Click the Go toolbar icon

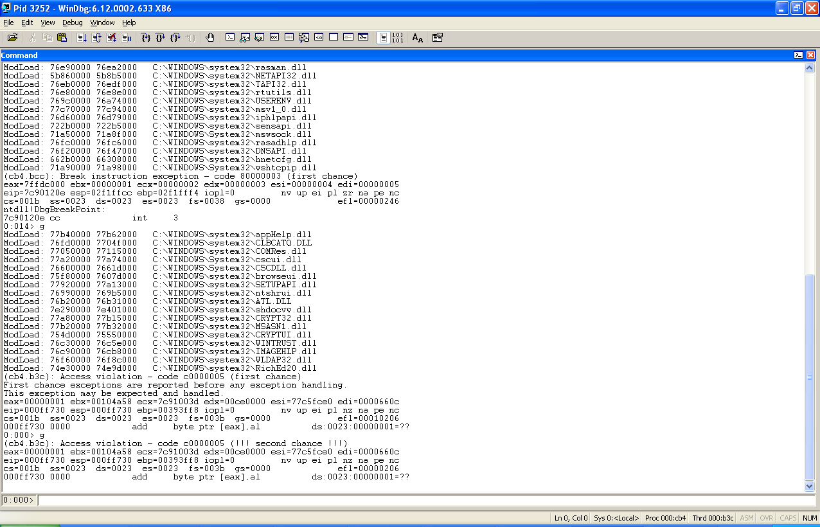[x=82, y=38]
